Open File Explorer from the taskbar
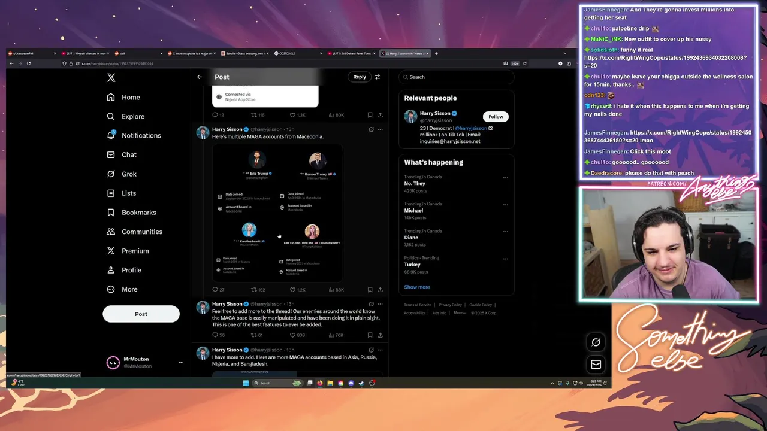767x431 pixels. 330,383
